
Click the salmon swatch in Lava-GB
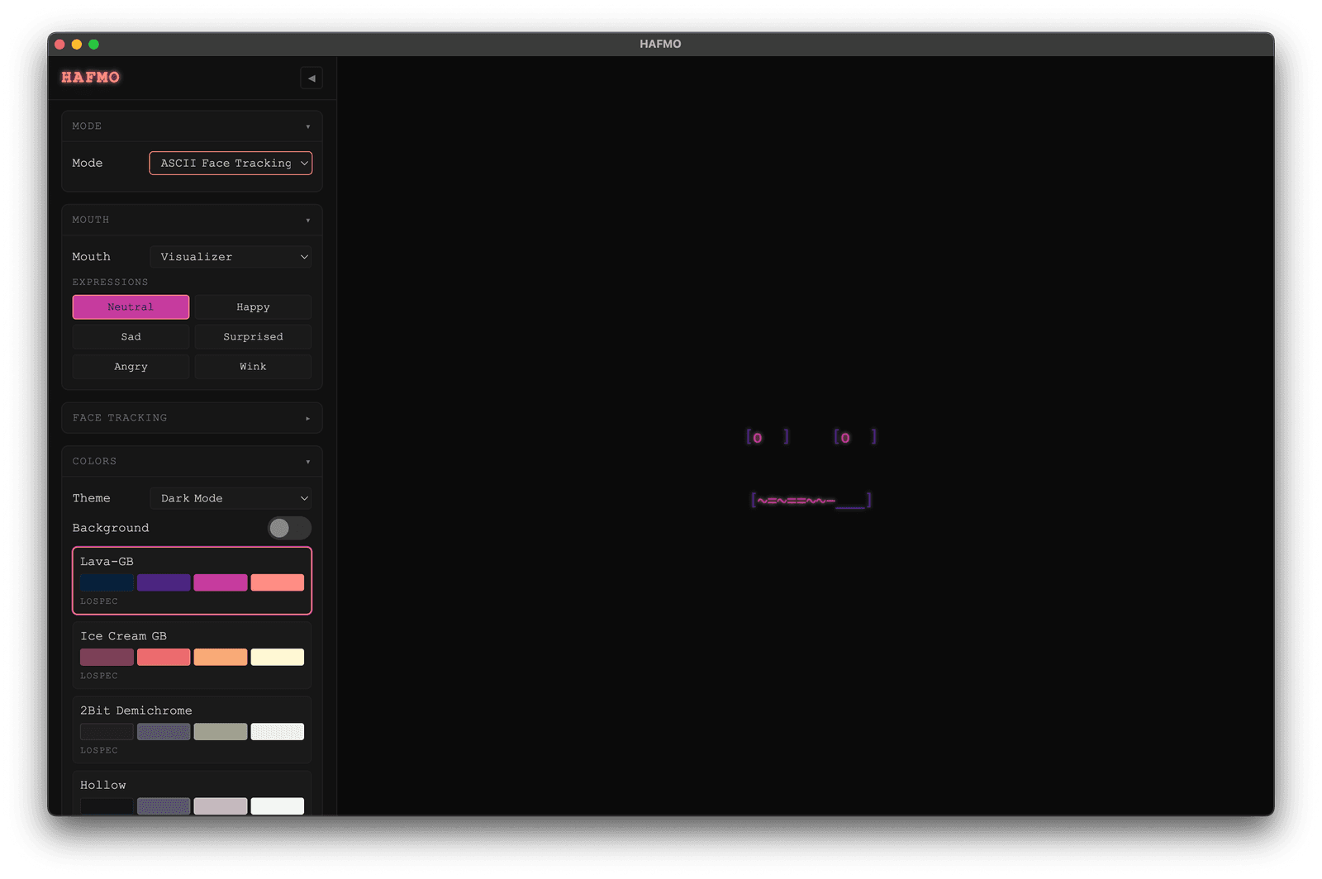pyautogui.click(x=278, y=582)
